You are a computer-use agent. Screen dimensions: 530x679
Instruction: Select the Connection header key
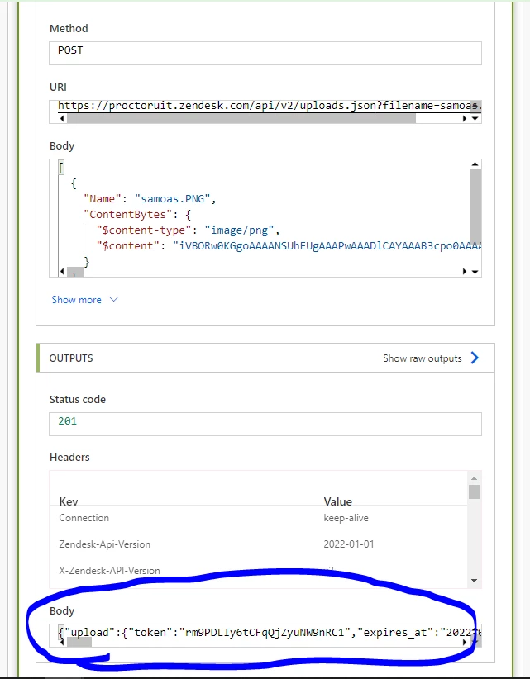(x=84, y=518)
